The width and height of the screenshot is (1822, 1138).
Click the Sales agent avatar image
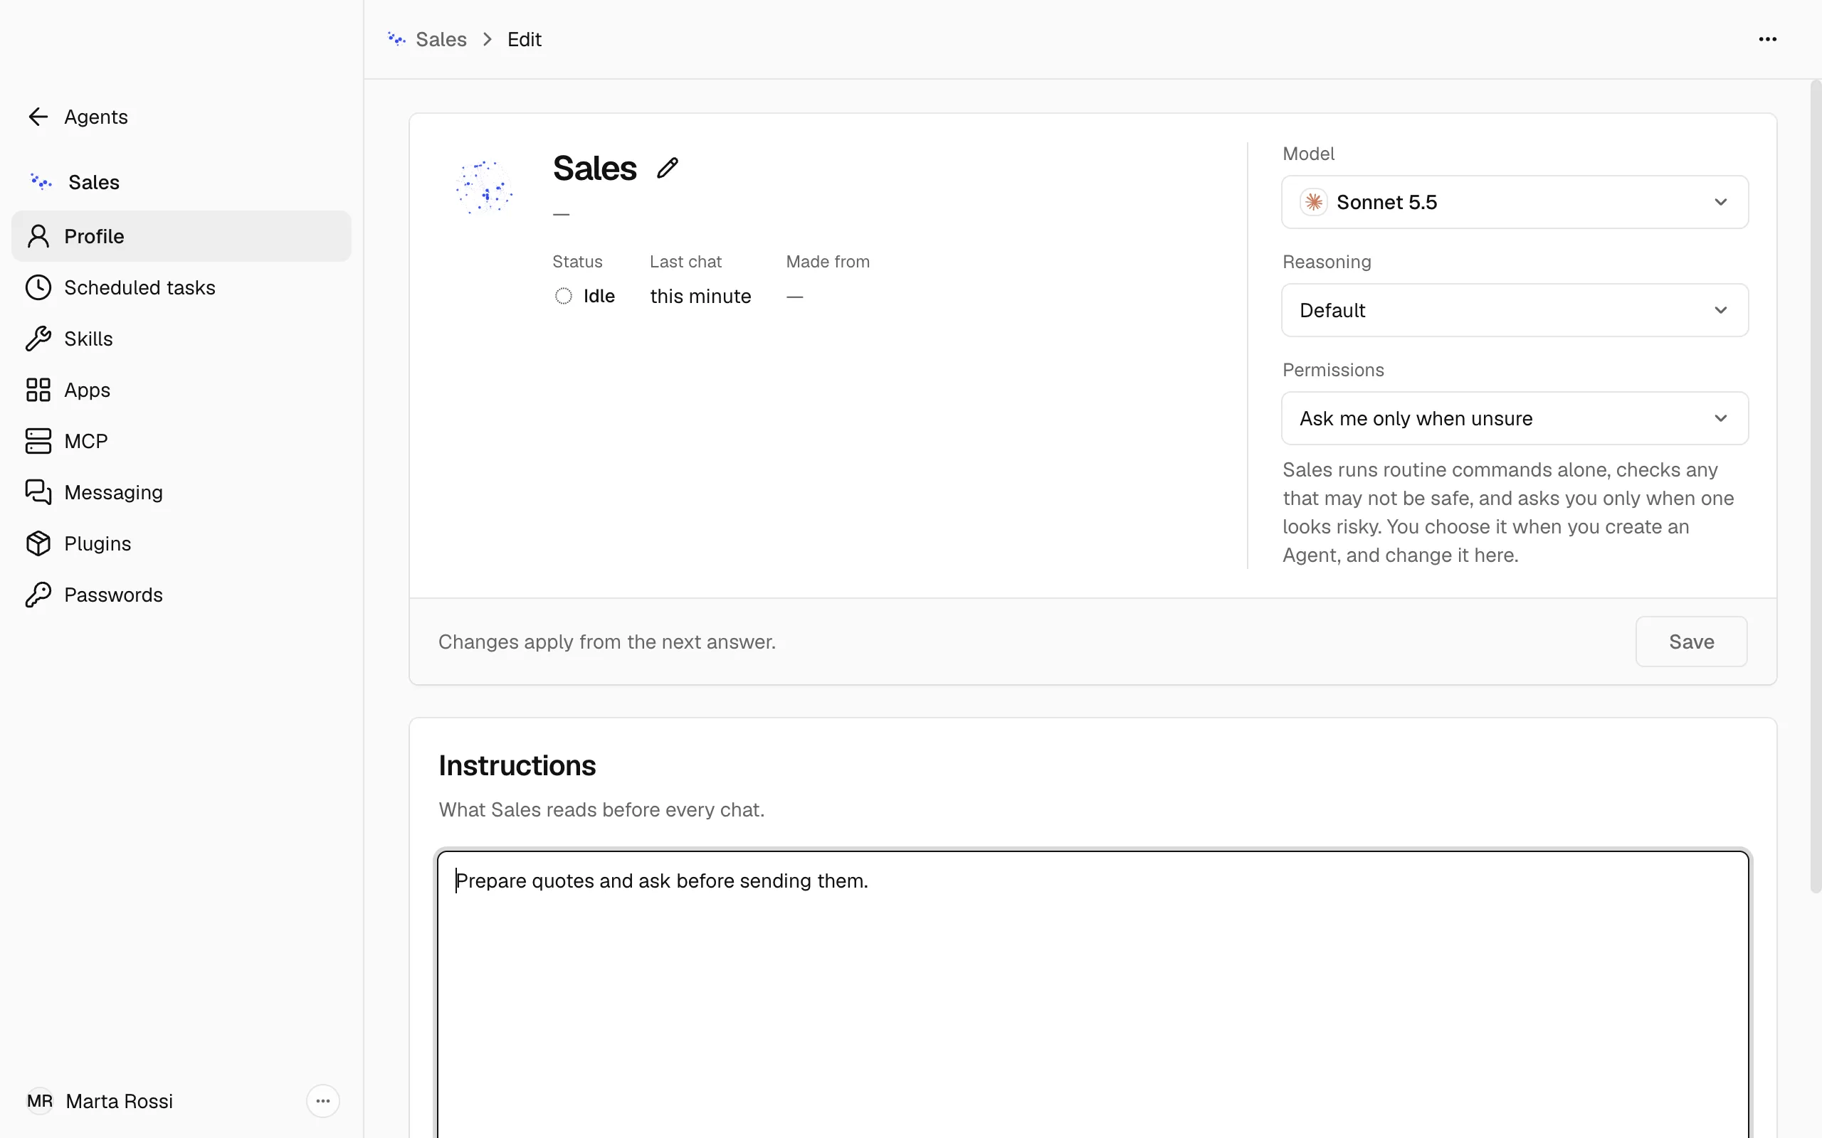coord(484,186)
